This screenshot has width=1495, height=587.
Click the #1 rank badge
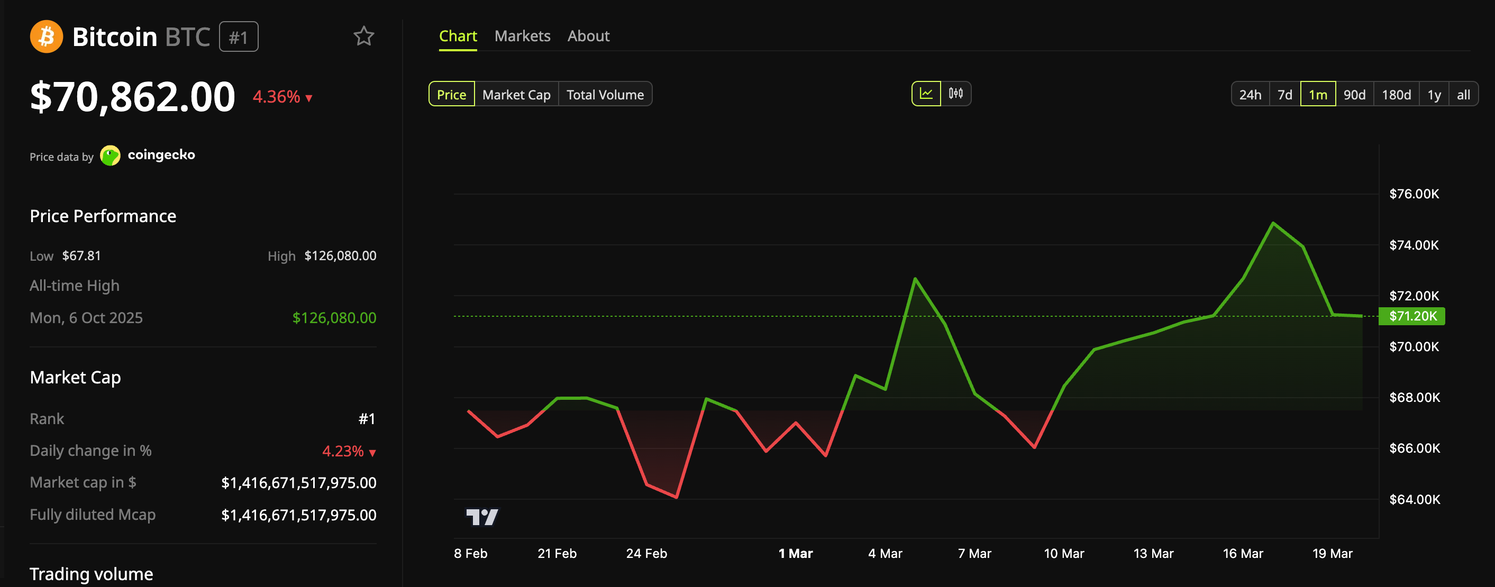239,37
